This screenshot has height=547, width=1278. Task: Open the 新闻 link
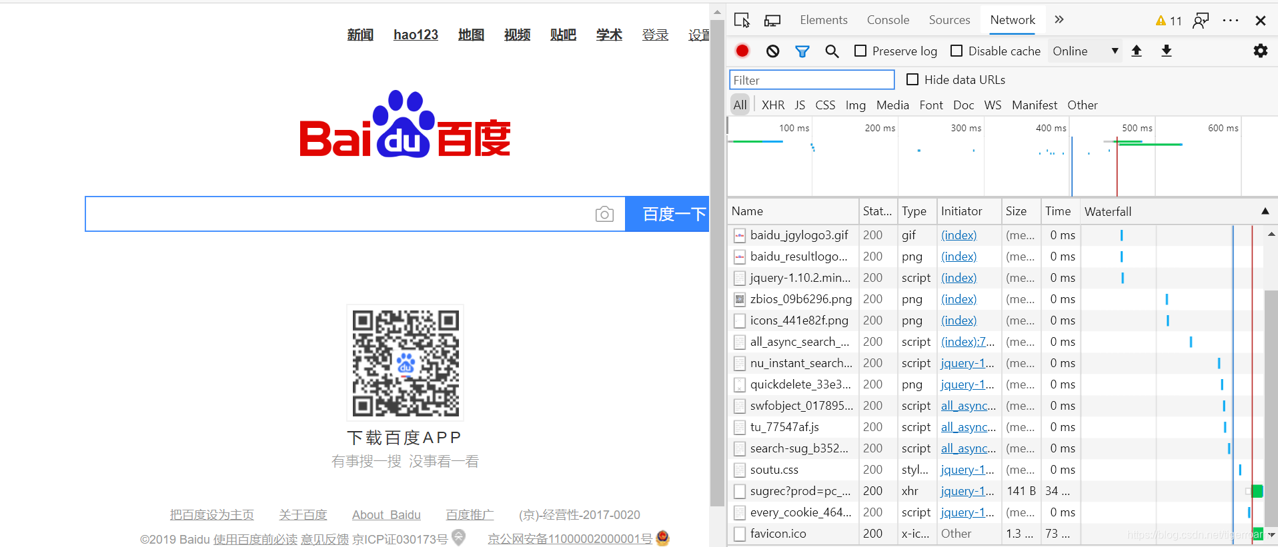(360, 35)
